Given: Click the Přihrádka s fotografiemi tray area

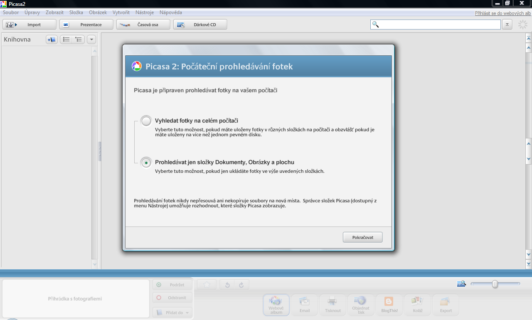Looking at the screenshot, I should coord(75,298).
